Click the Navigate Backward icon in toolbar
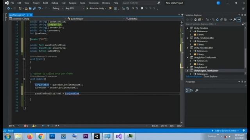 point(8,9)
